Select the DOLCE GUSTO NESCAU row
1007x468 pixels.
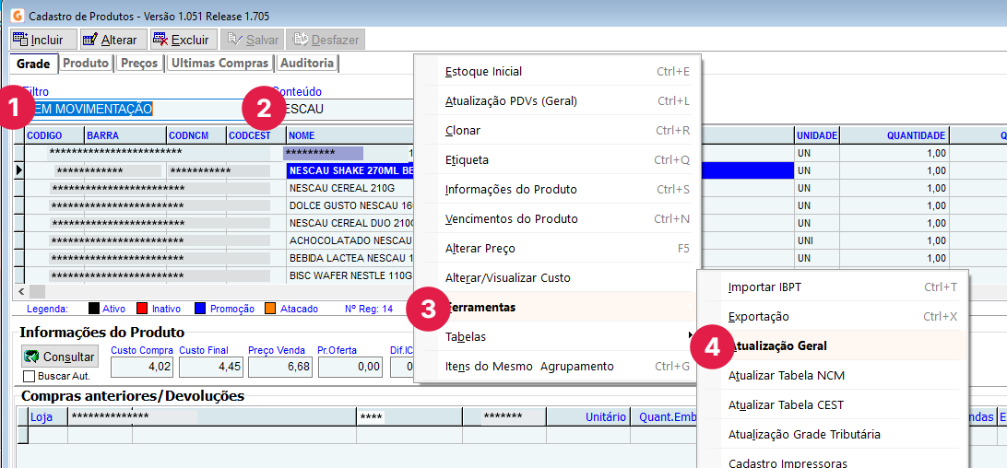(350, 206)
